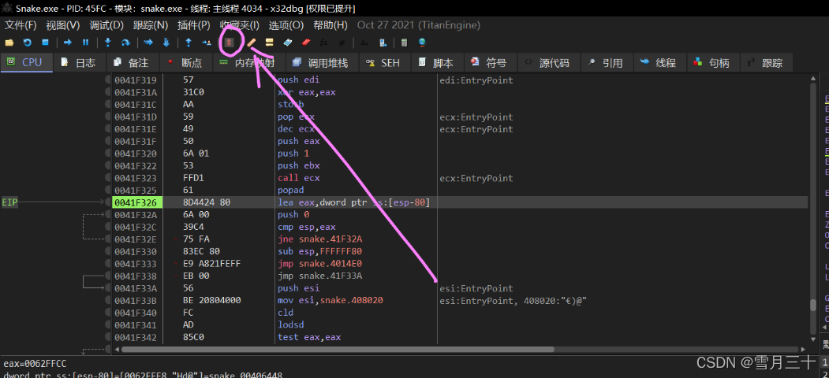Open the 插件(P) menu
829x378 pixels.
(194, 25)
